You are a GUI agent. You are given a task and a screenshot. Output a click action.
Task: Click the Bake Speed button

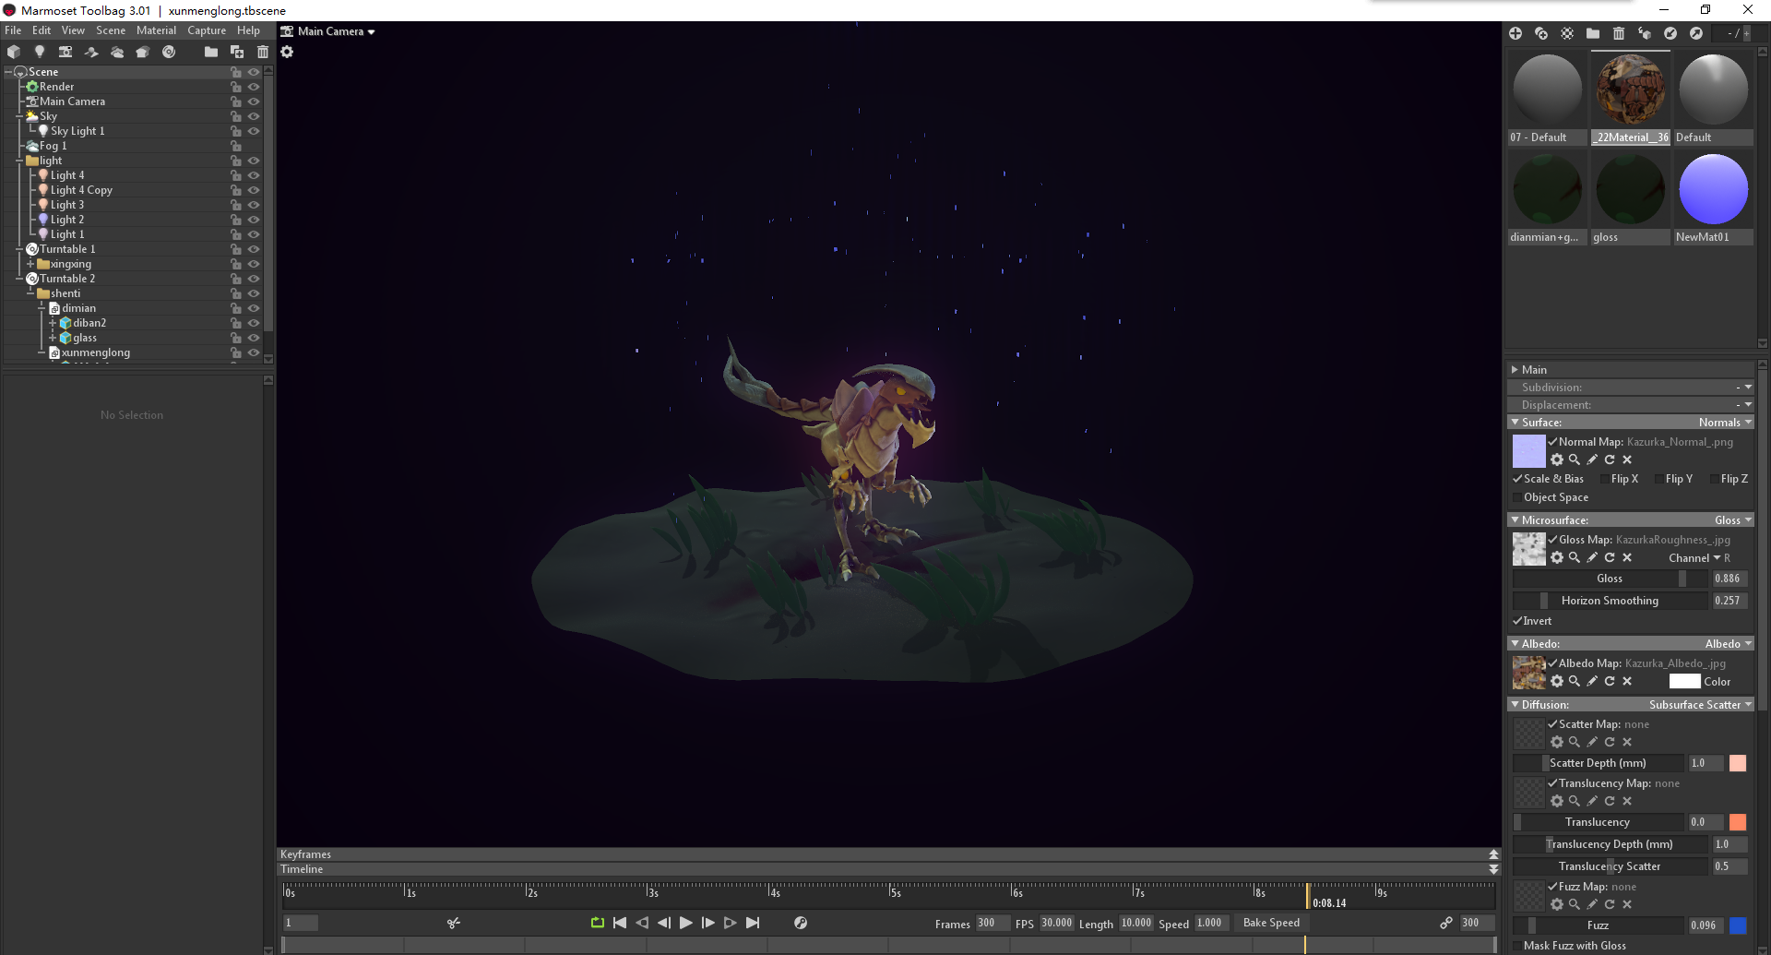pyautogui.click(x=1271, y=923)
